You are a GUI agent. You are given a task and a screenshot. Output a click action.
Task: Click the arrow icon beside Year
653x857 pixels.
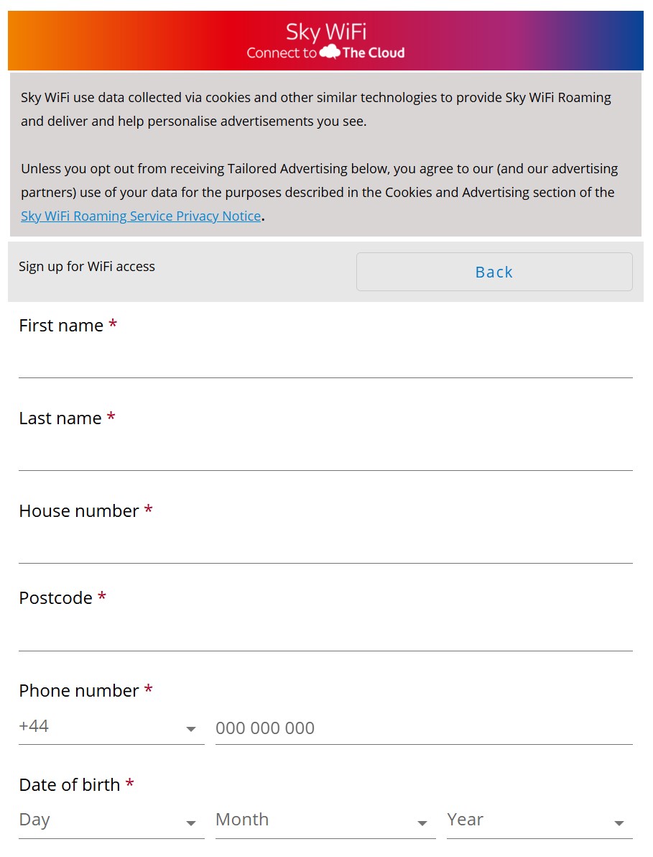point(619,823)
